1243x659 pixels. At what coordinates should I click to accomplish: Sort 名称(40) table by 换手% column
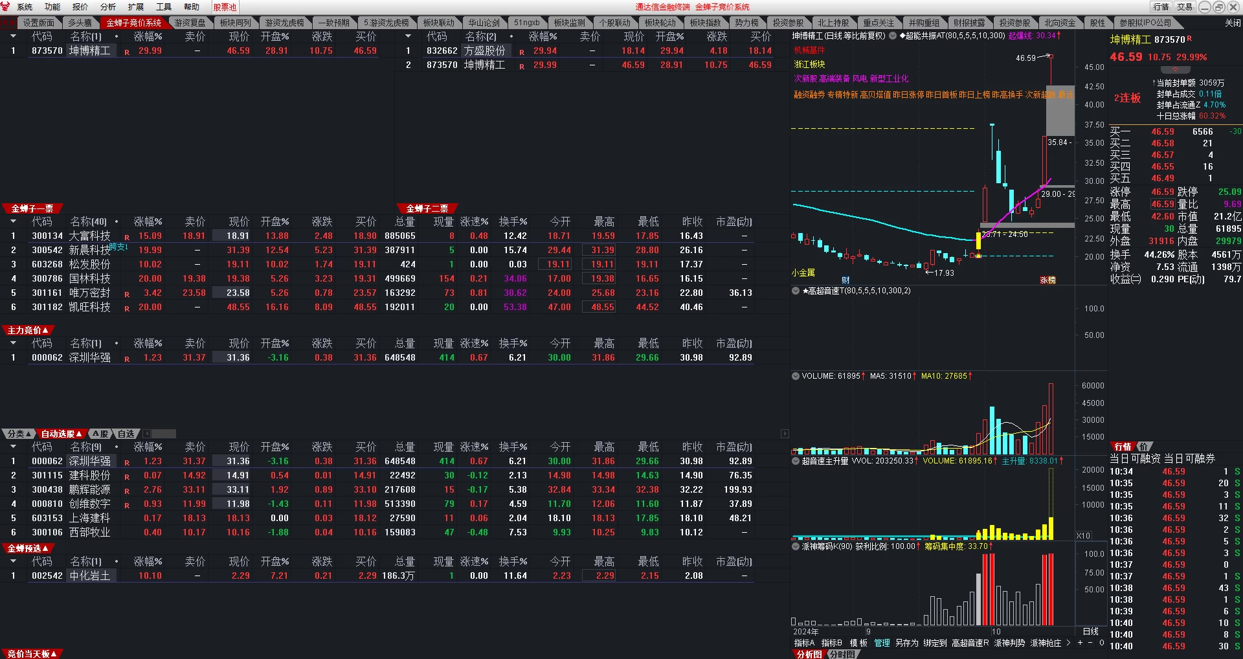click(515, 221)
